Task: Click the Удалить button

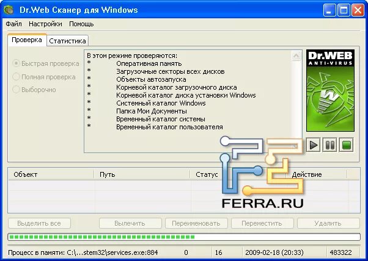Action: click(328, 223)
